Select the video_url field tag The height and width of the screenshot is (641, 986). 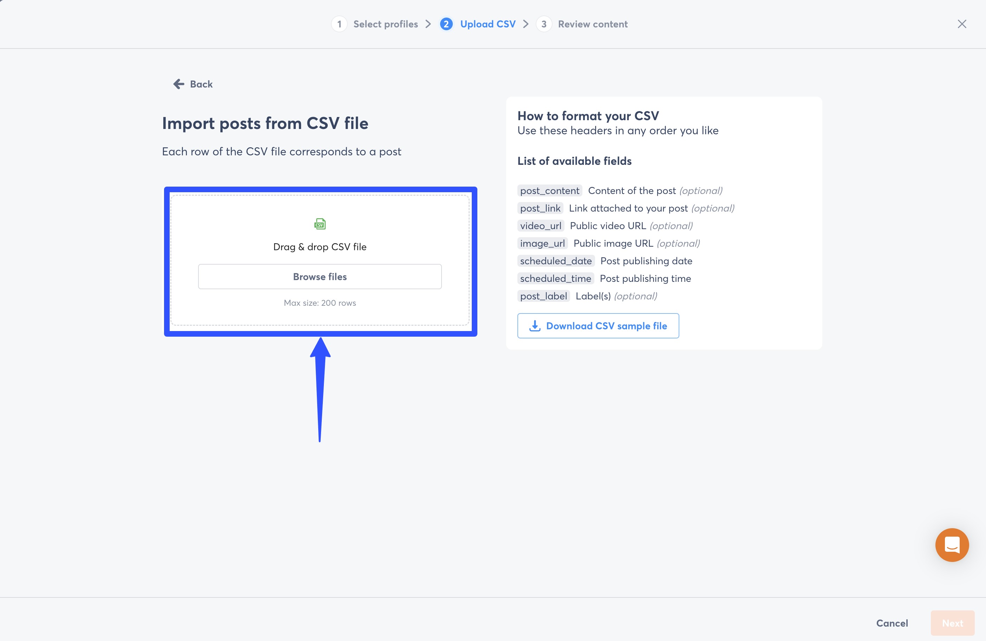(541, 226)
